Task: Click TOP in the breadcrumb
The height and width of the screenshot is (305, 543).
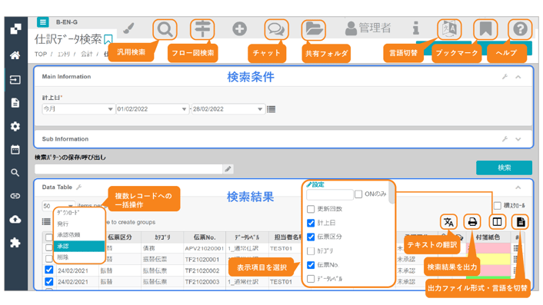Action: click(x=41, y=55)
